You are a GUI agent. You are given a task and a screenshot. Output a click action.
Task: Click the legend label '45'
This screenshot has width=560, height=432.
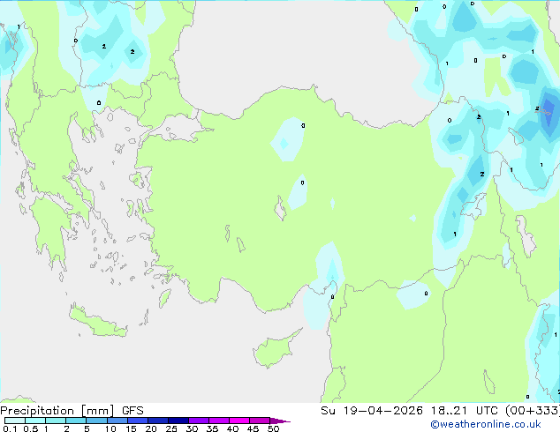click(x=254, y=428)
